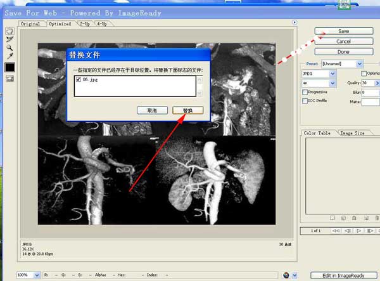Viewport: 380px width, 281px height.
Task: Toggle slices visibility icon
Action: (9, 79)
